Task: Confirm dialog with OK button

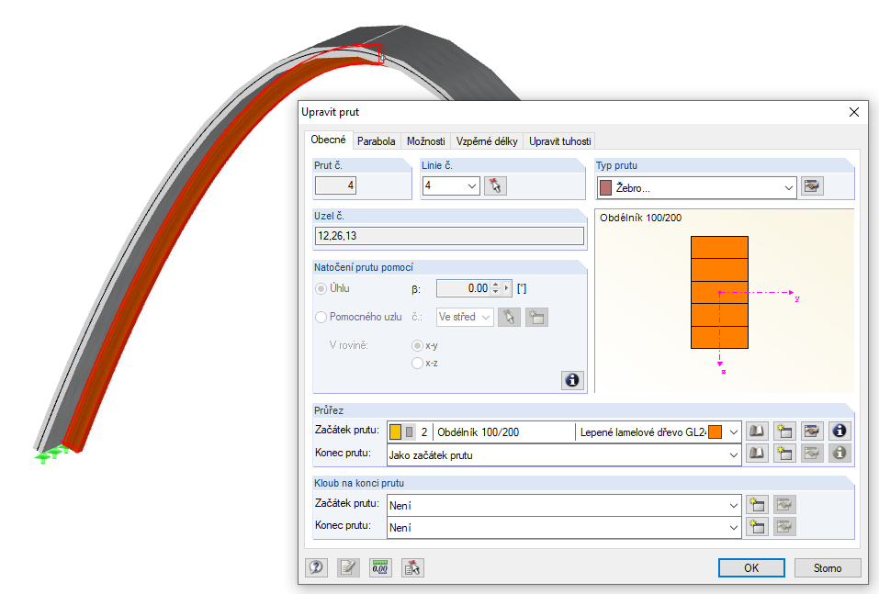Action: pyautogui.click(x=751, y=567)
